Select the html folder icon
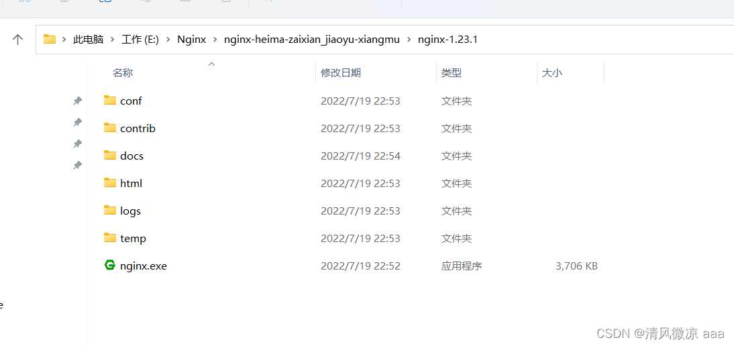The height and width of the screenshot is (346, 734). (x=109, y=183)
